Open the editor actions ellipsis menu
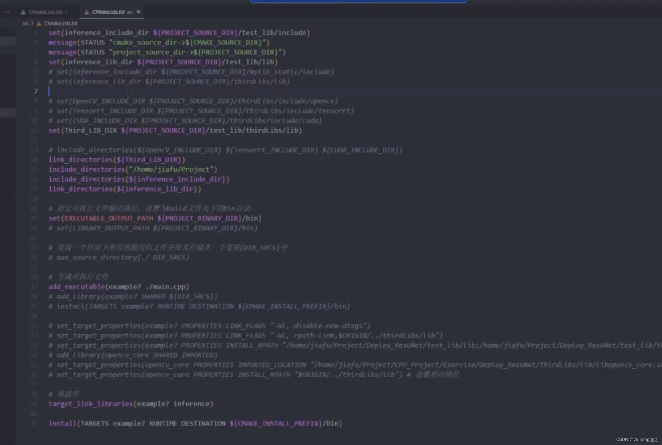The width and height of the screenshot is (662, 445). point(7,12)
